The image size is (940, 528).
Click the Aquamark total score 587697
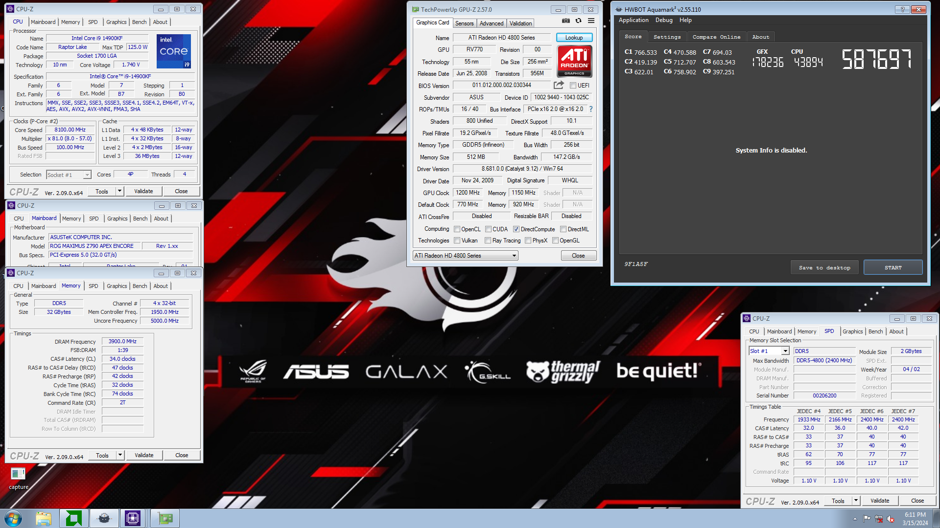(876, 60)
